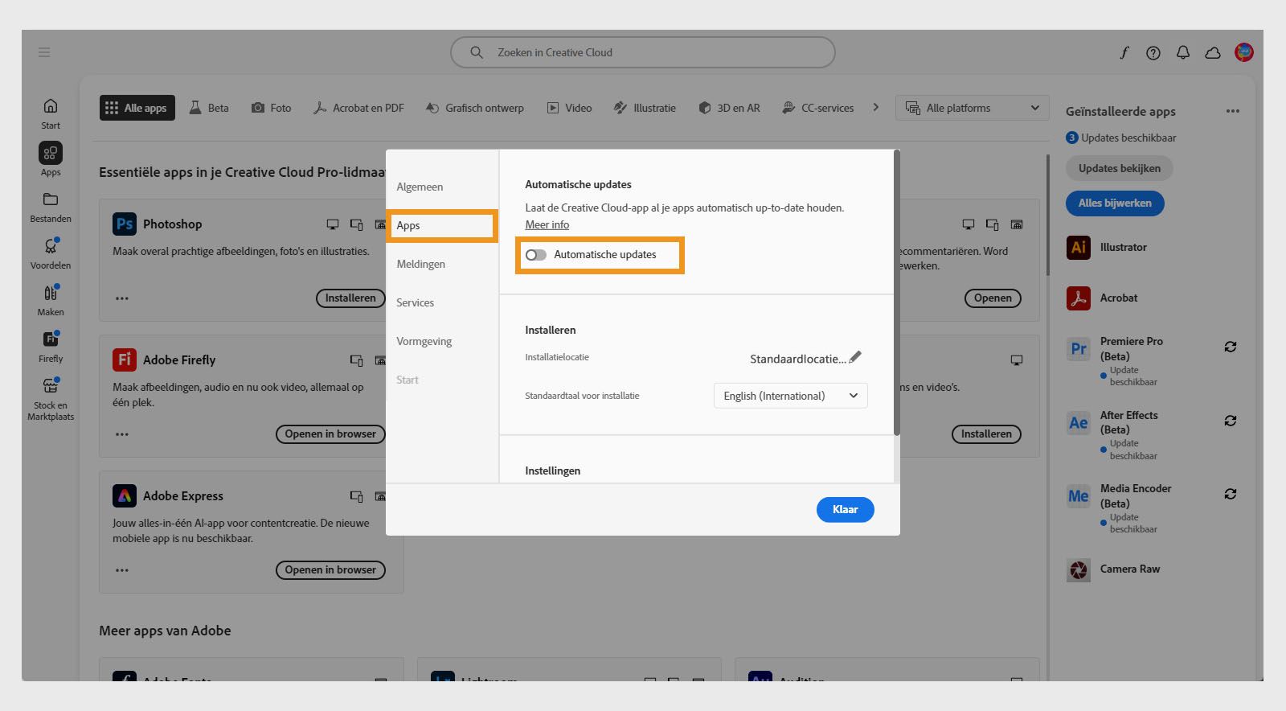
Task: Open Adobe Express card more options ellipsis
Action: (122, 570)
